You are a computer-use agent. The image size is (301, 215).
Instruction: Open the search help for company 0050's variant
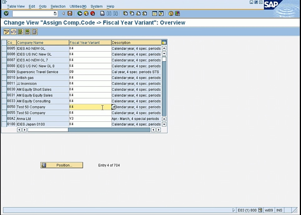point(114,107)
